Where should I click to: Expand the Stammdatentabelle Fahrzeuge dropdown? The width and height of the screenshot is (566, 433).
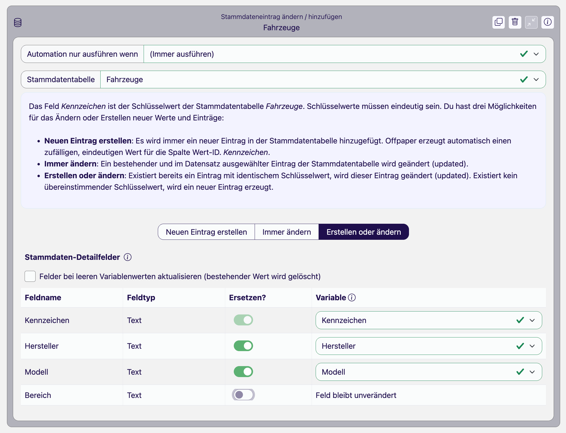(536, 79)
